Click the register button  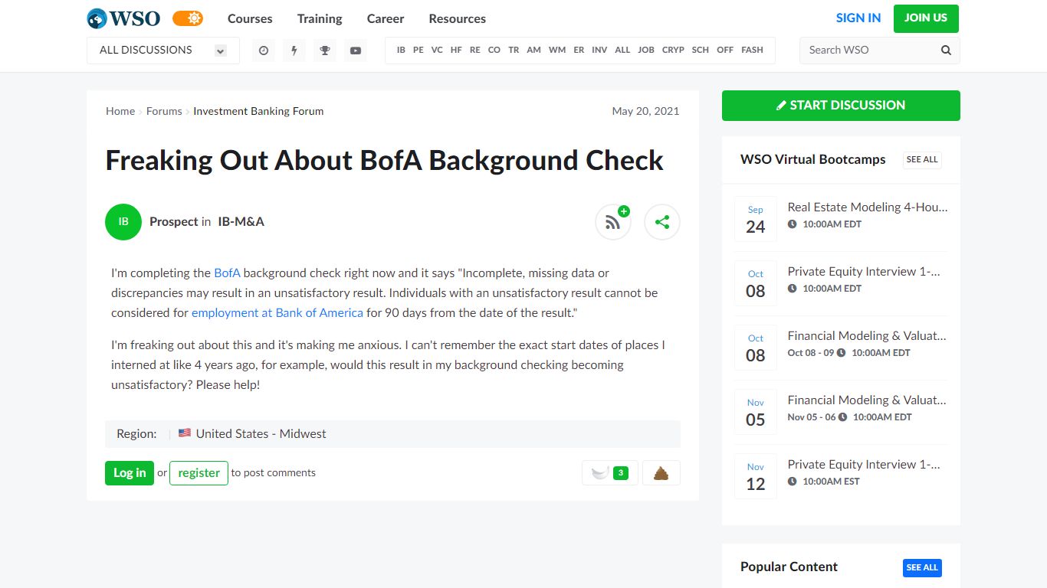click(x=199, y=472)
